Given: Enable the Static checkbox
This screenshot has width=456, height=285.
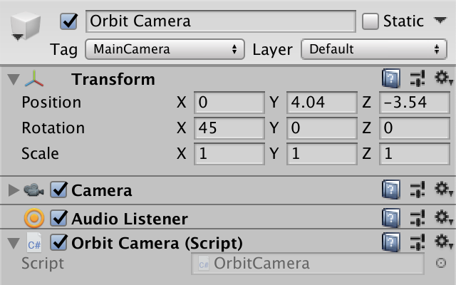Looking at the screenshot, I should (370, 21).
